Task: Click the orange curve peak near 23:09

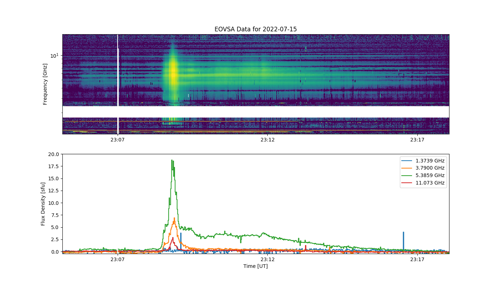Action: pyautogui.click(x=174, y=218)
